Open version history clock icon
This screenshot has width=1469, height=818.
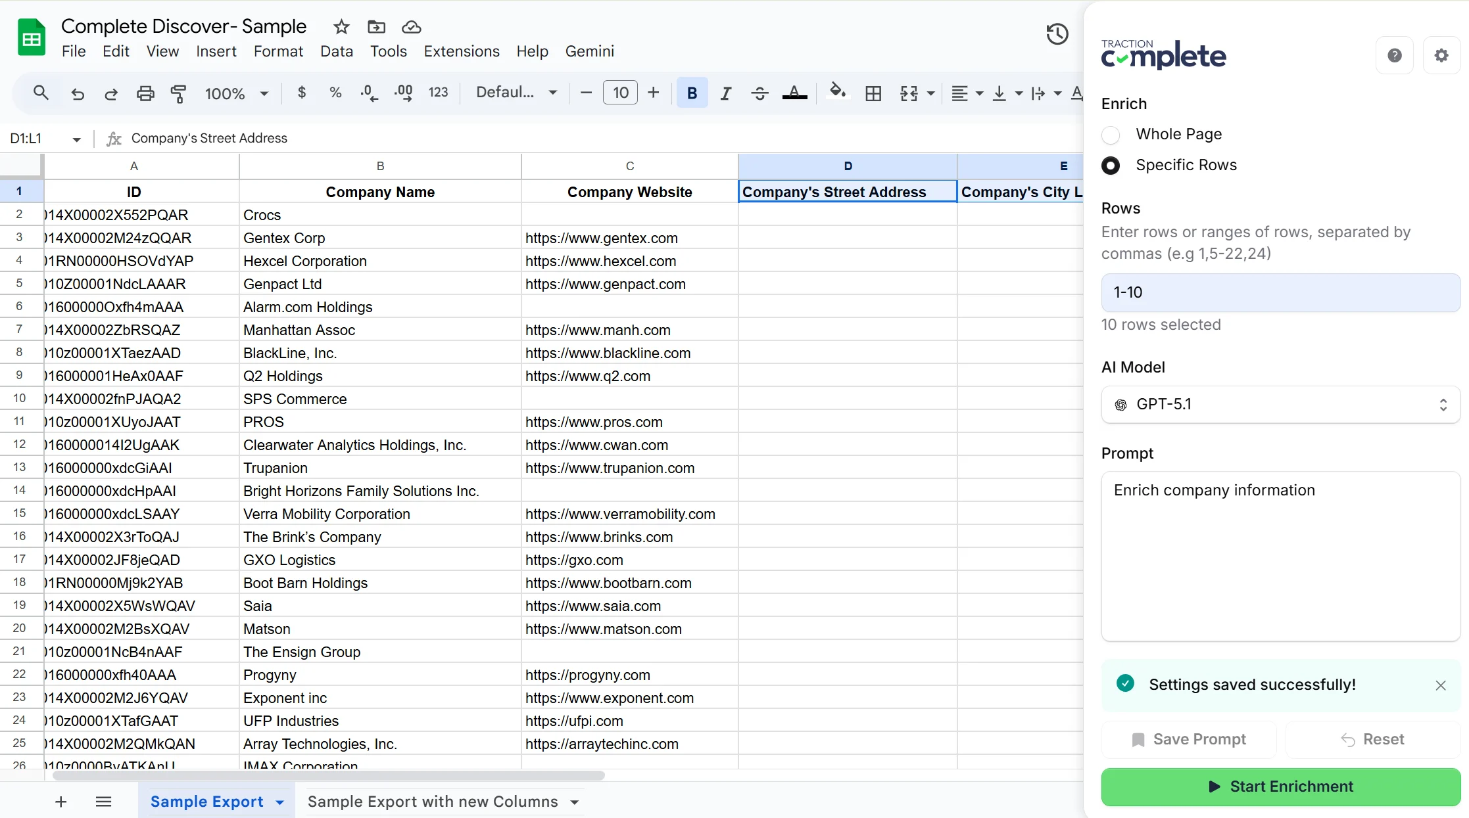(1057, 34)
